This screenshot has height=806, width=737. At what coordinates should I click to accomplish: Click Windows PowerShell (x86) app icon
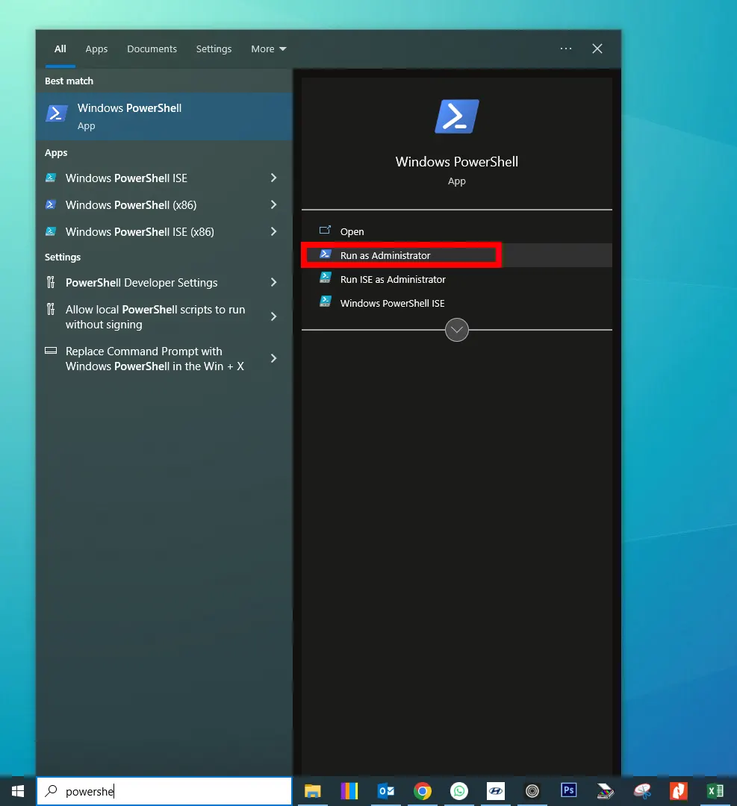[x=50, y=204]
